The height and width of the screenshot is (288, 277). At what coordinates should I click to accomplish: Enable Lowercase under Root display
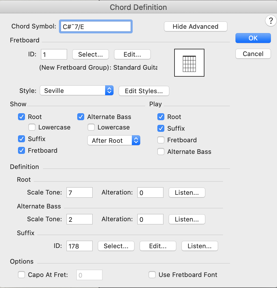[32, 127]
